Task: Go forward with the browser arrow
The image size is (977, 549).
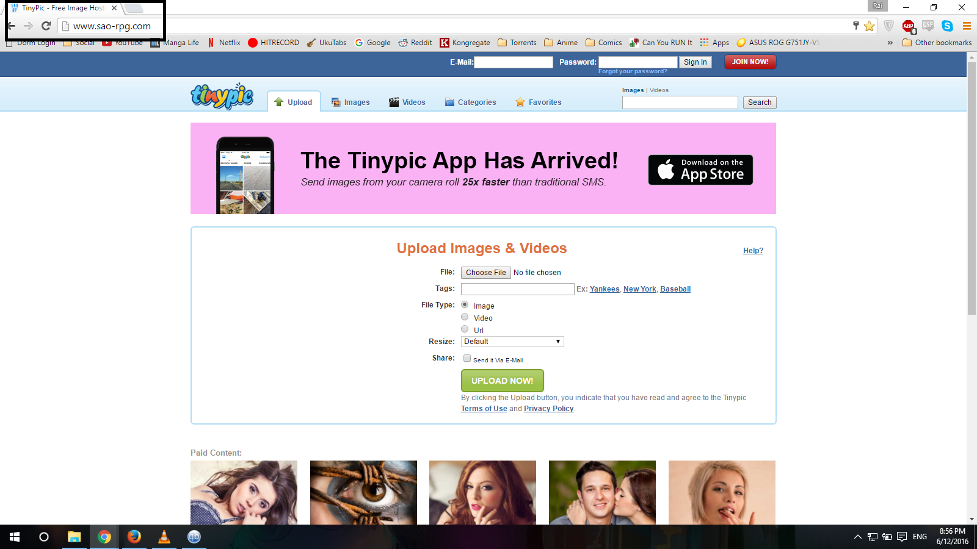Action: tap(28, 26)
